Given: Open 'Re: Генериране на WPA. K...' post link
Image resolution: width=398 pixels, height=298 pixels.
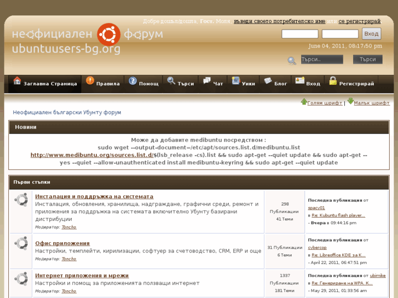Looking at the screenshot, I should click(342, 283).
